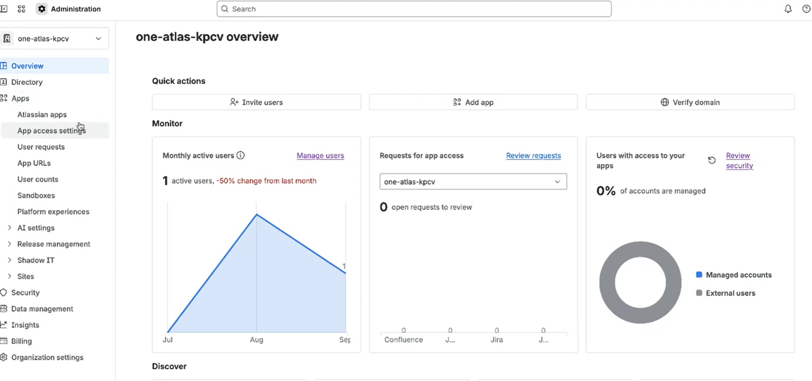Open the one-atlas-kpcv site dropdown in Requests
Screen dimensions: 812x381
pyautogui.click(x=473, y=182)
